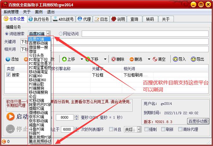Enable the 刷新 checkbox
This screenshot has width=213, height=146.
(x=163, y=129)
